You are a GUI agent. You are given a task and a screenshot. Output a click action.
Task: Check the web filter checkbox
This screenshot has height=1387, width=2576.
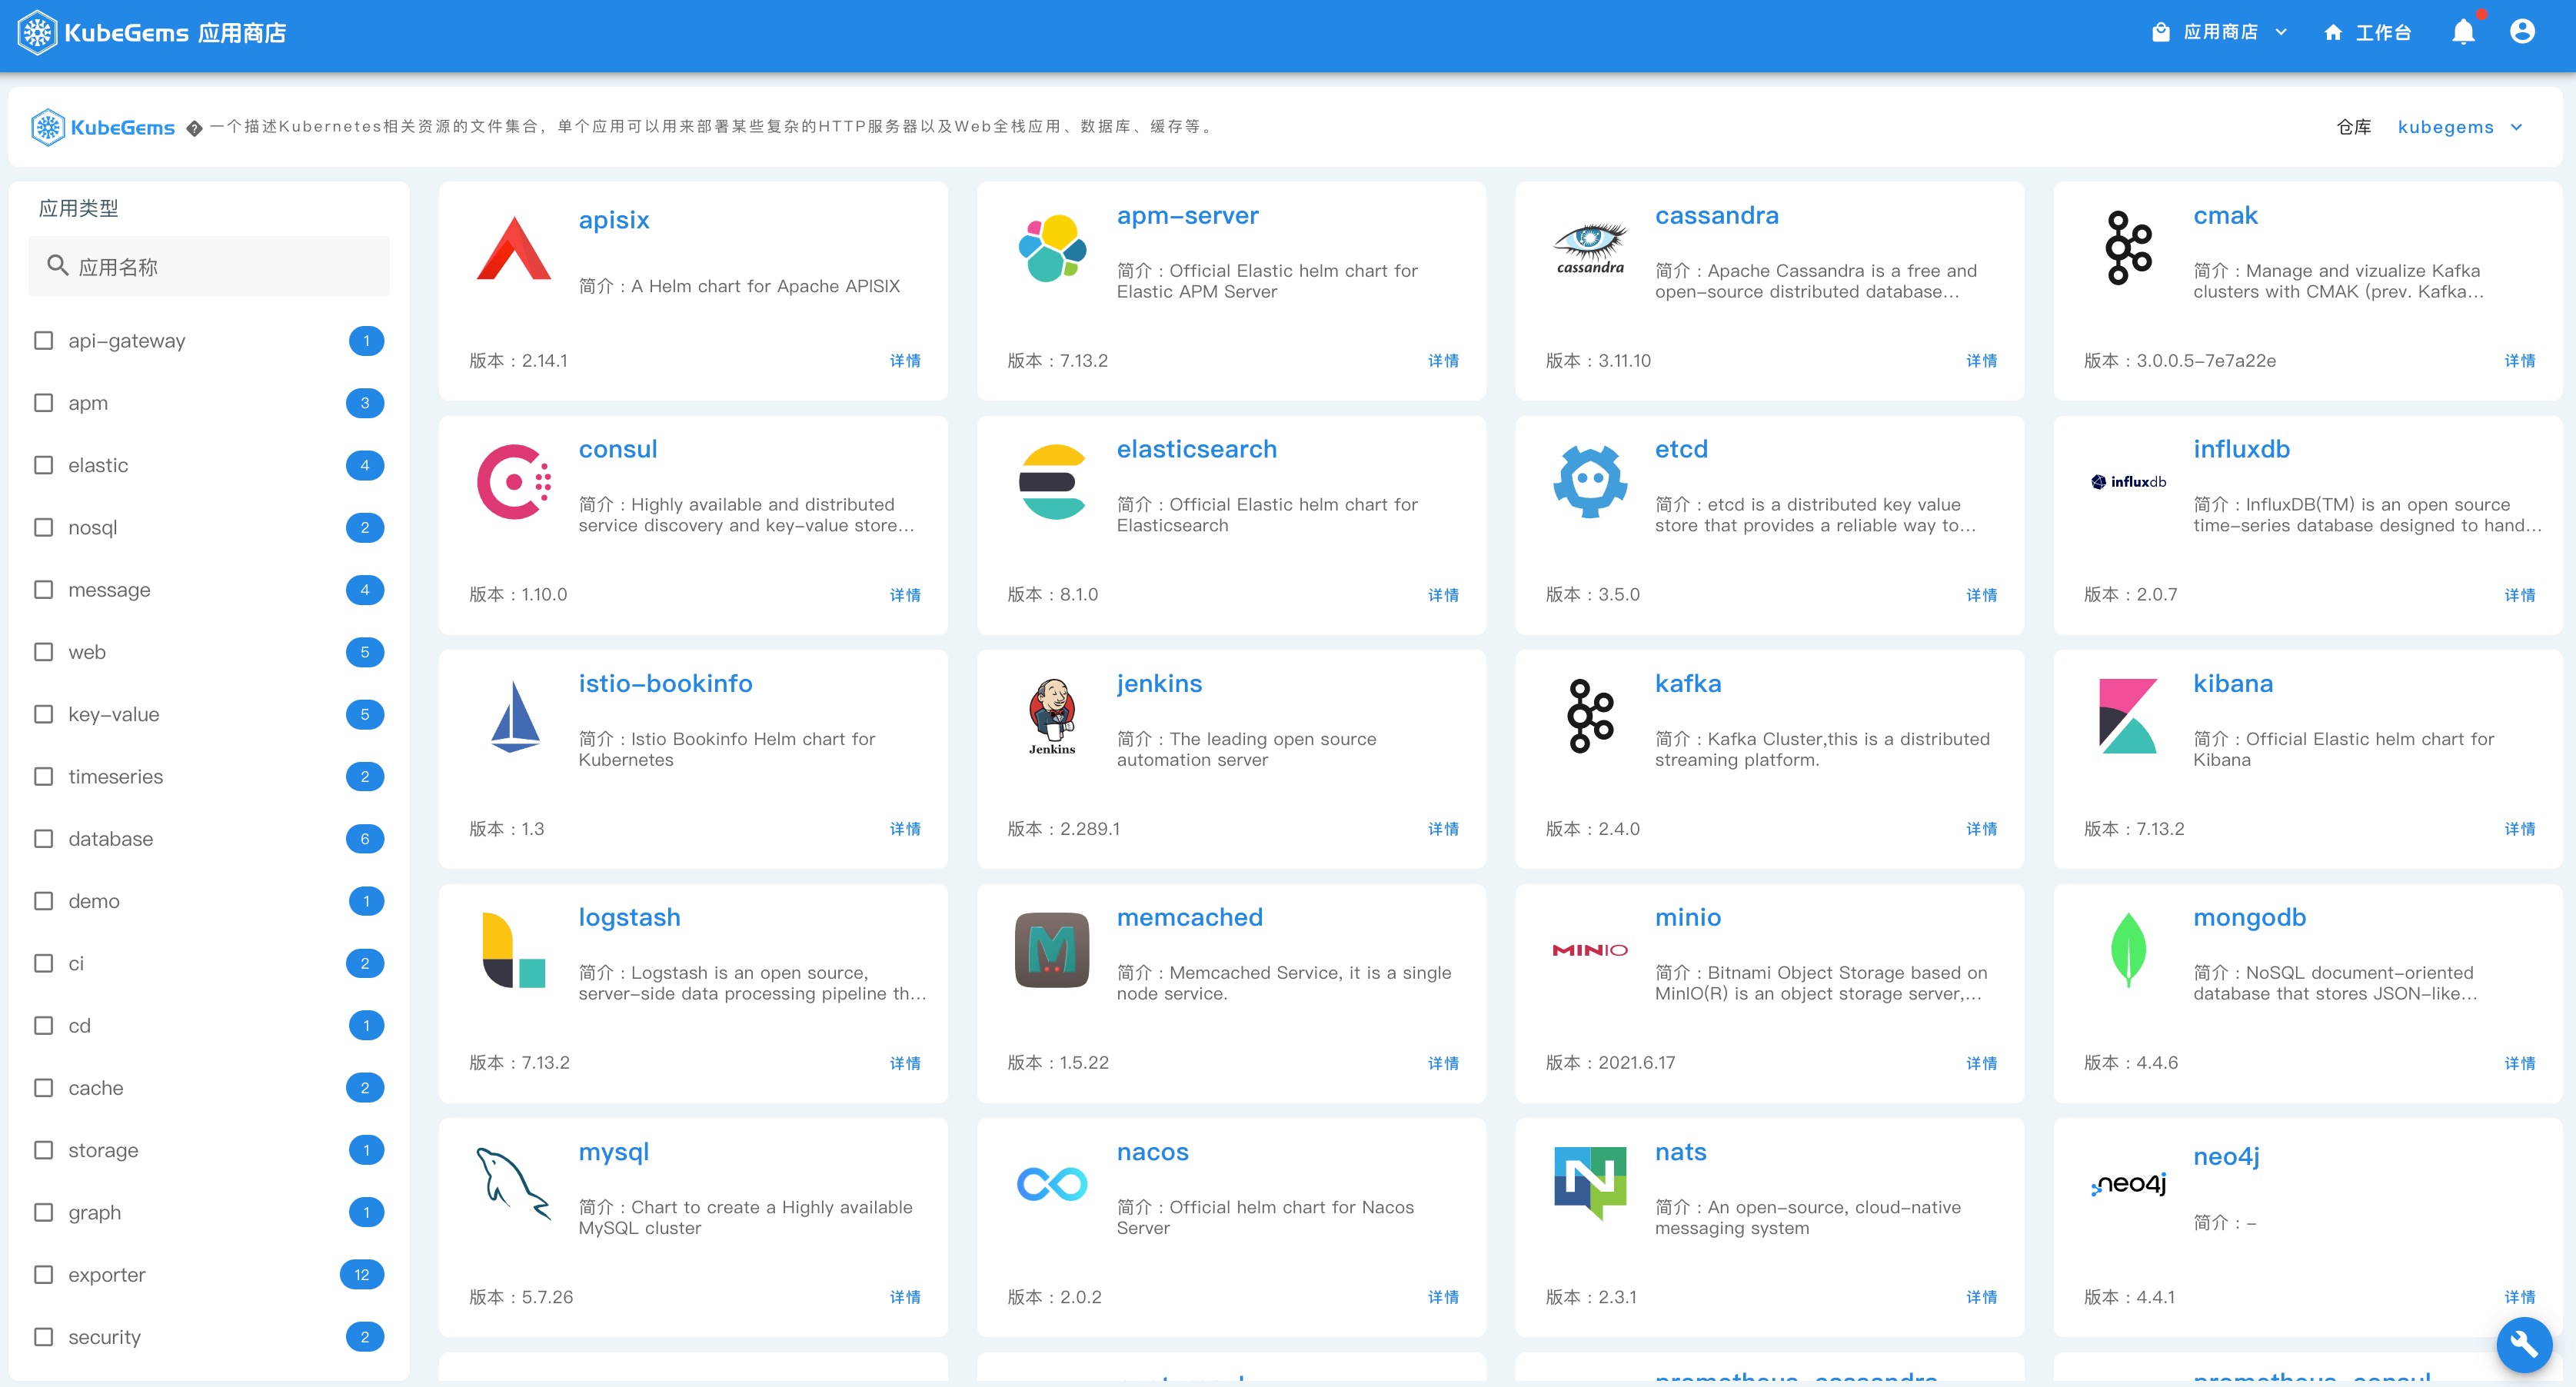click(x=44, y=652)
